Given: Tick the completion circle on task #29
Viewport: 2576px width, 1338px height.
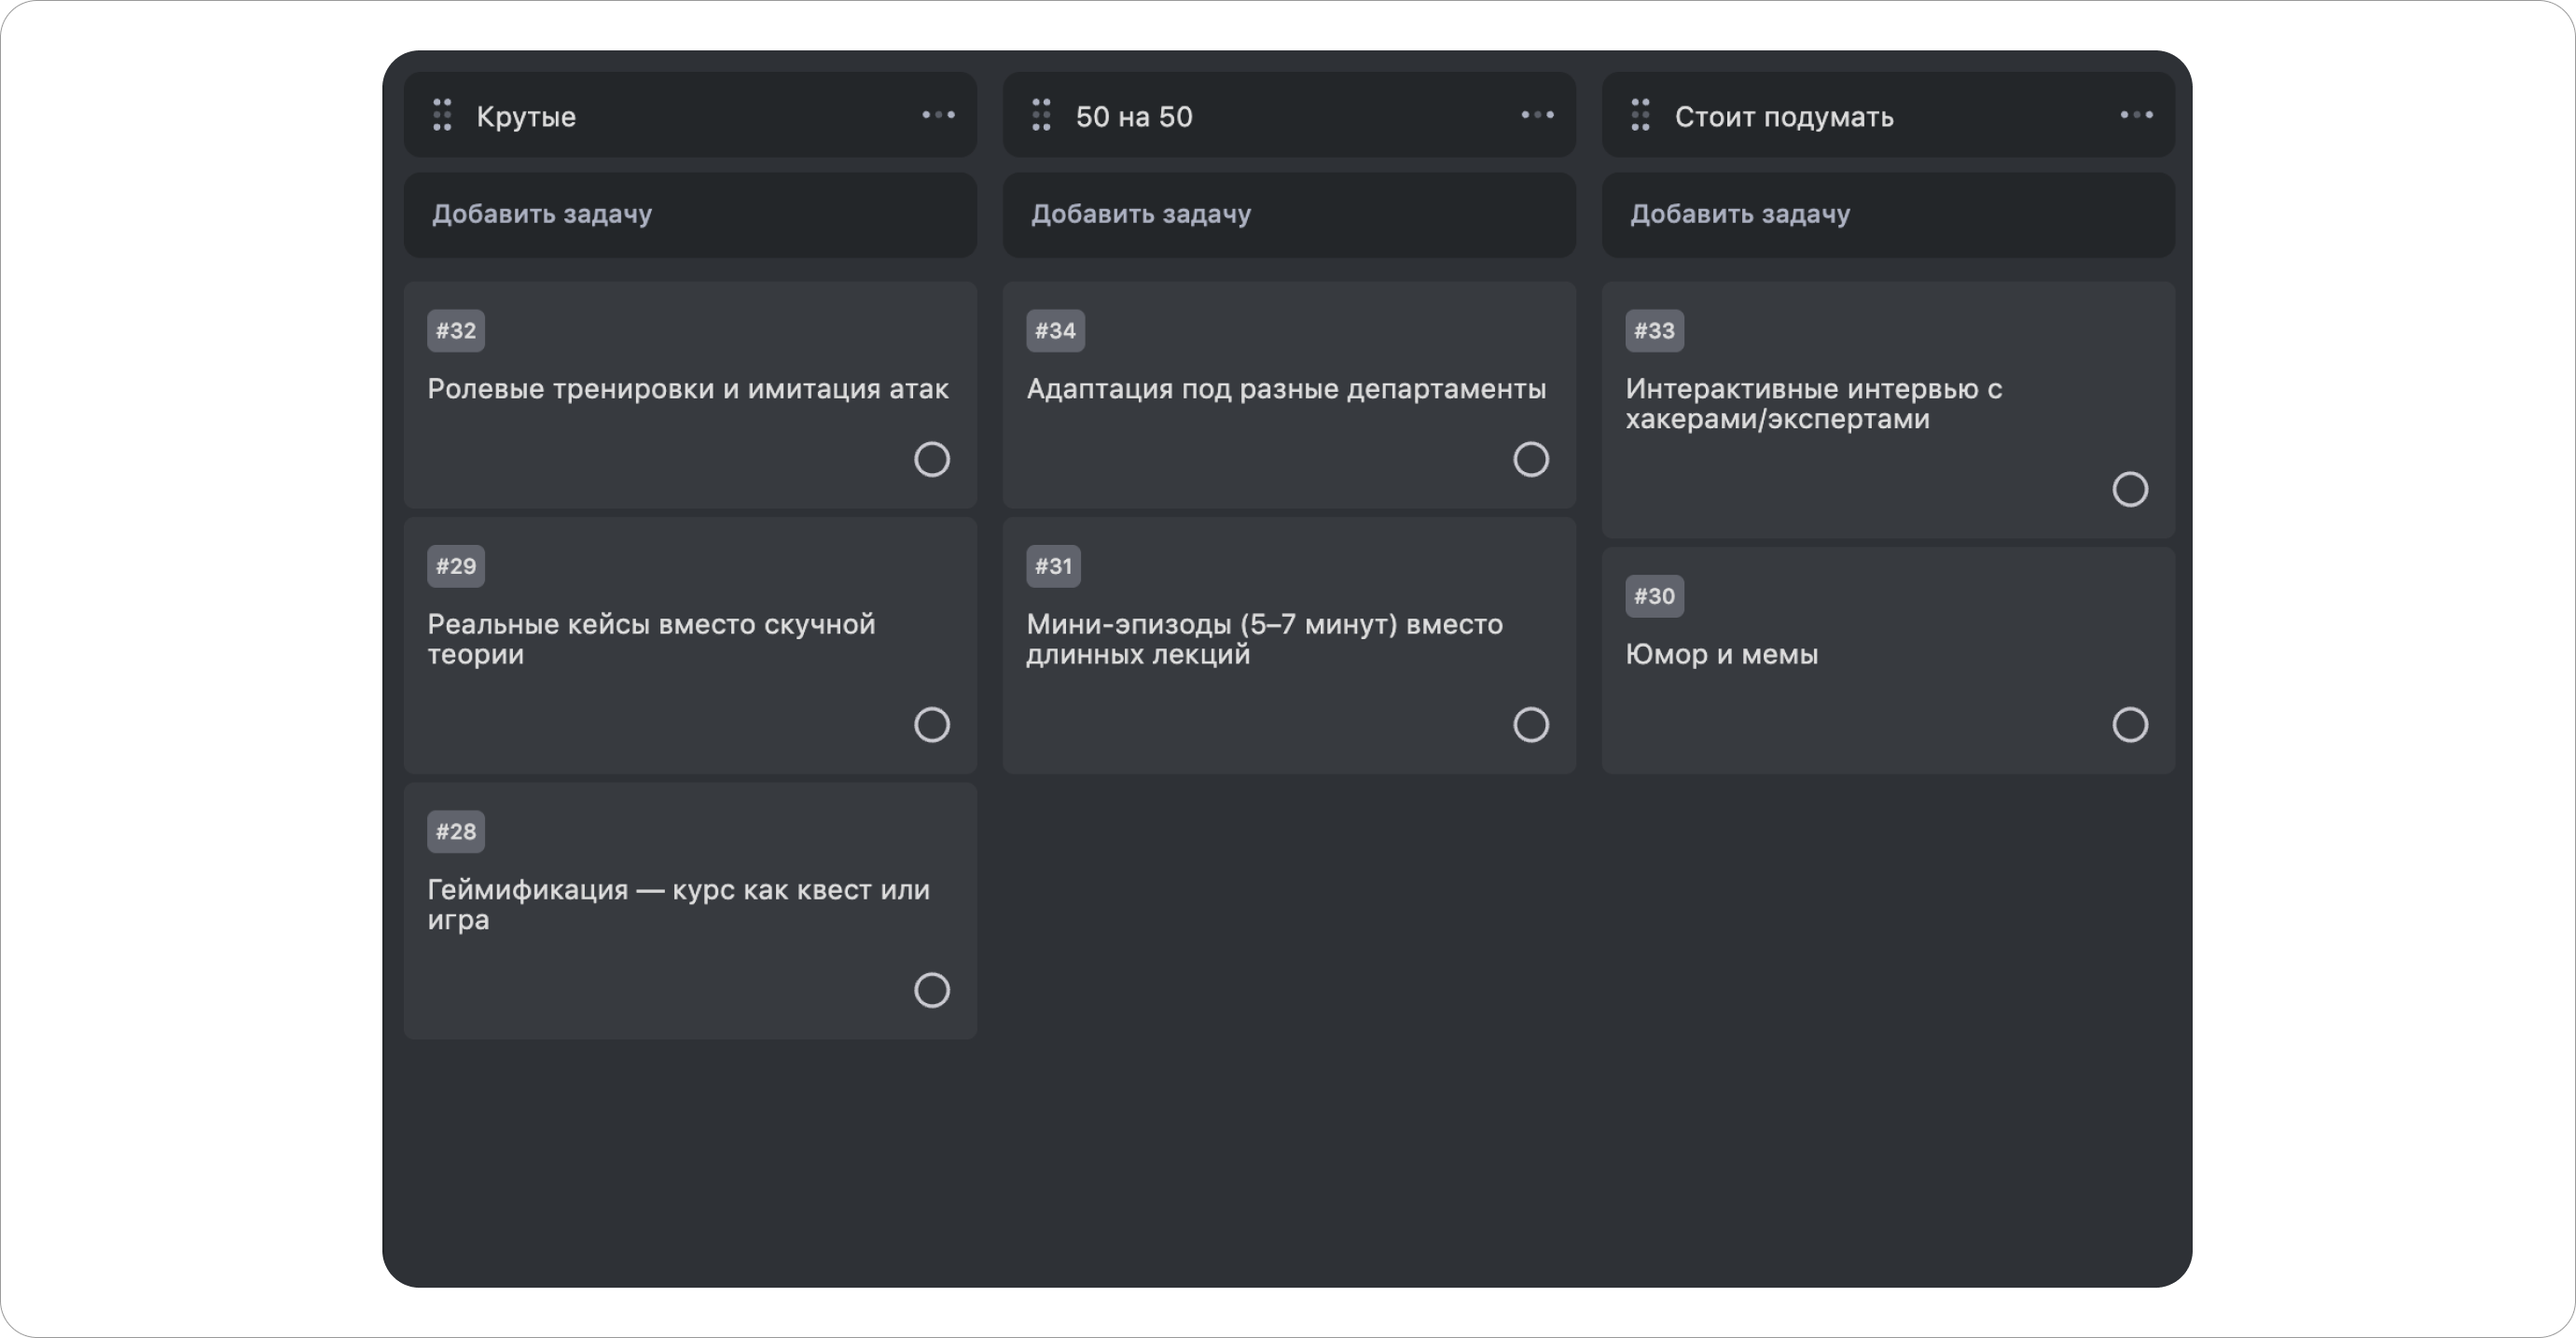Looking at the screenshot, I should (931, 725).
